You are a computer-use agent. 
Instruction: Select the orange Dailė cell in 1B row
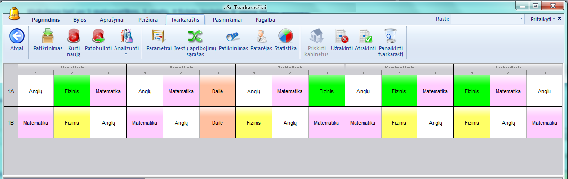tap(217, 122)
